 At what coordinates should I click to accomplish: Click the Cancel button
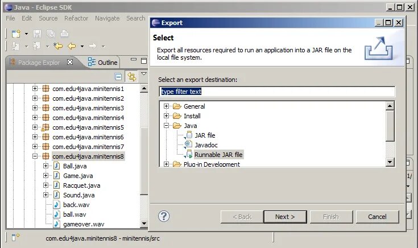(x=377, y=217)
